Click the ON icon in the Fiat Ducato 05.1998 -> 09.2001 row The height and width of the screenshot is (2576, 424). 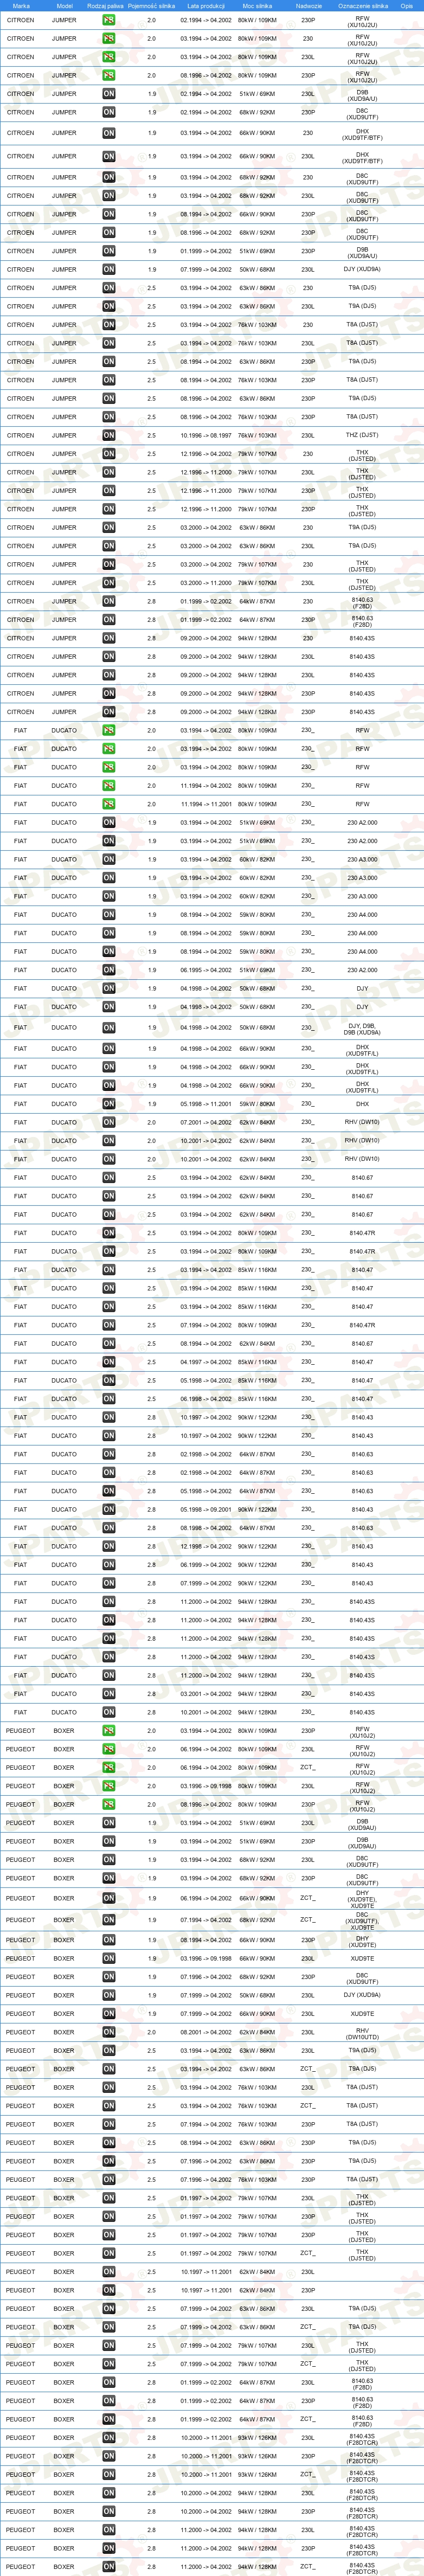[108, 1510]
